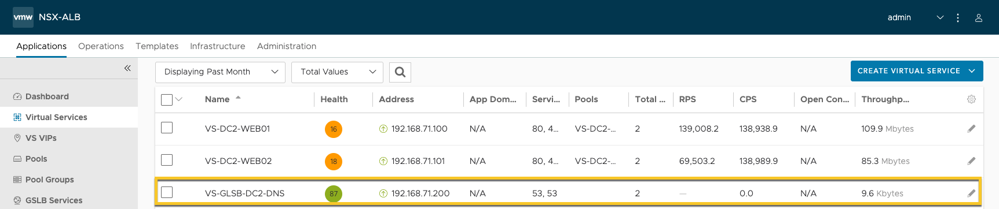Open the Templates tab
This screenshot has width=999, height=209.
click(x=157, y=46)
